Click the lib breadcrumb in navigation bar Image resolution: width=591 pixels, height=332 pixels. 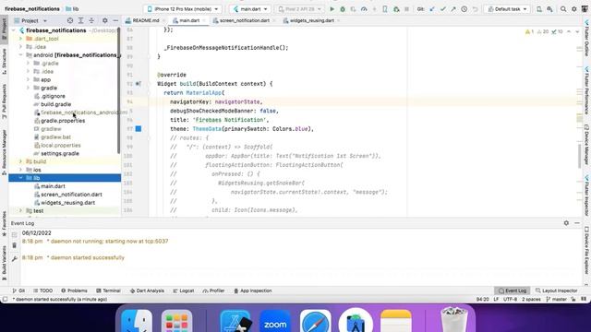(x=72, y=8)
